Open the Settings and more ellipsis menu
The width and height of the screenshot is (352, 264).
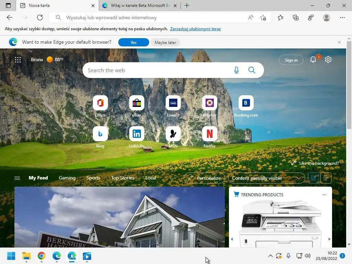tap(342, 18)
